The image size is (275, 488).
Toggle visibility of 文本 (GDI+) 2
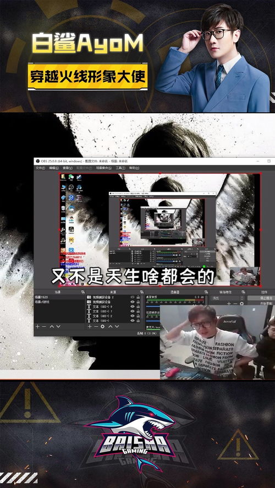click(x=133, y=316)
